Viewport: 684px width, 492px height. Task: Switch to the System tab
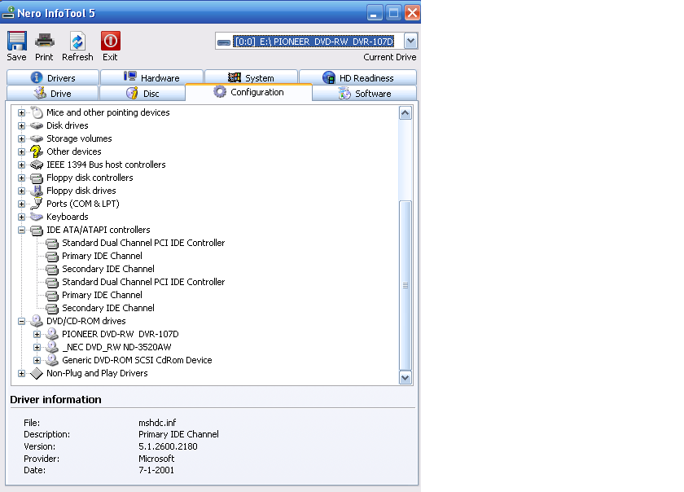click(252, 77)
